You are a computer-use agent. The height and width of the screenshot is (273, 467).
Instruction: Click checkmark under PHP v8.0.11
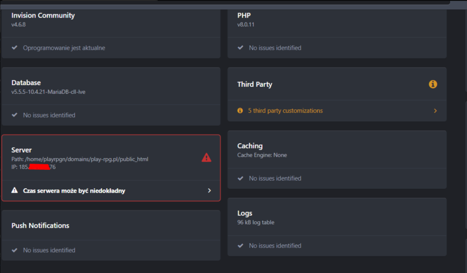pyautogui.click(x=241, y=48)
